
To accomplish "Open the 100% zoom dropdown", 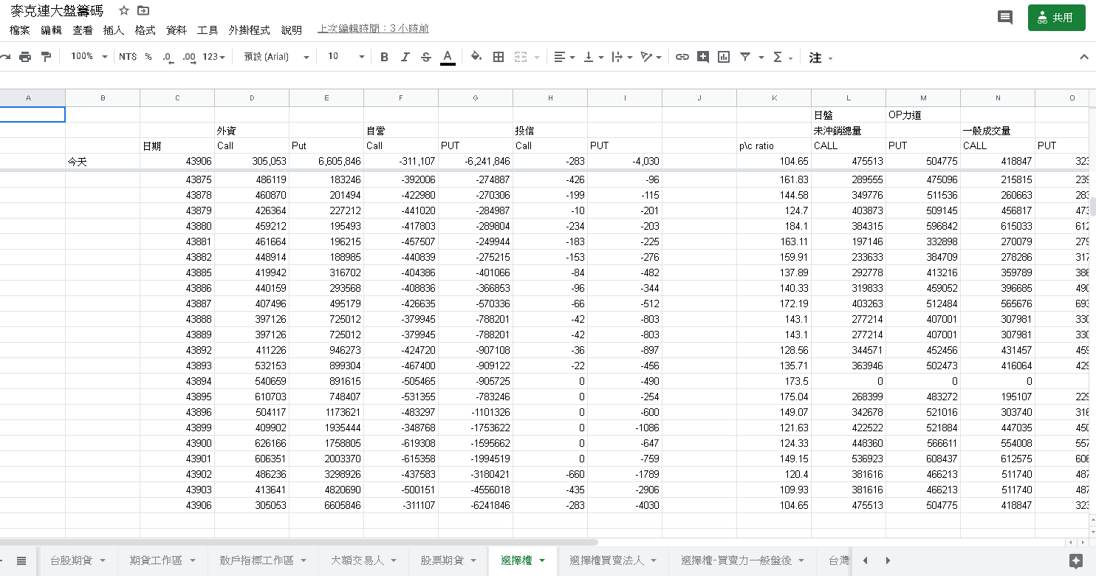I will click(x=89, y=57).
